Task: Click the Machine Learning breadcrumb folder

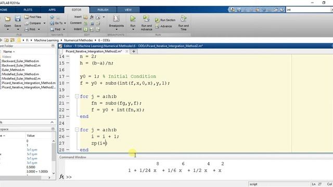Action: pyautogui.click(x=46, y=41)
